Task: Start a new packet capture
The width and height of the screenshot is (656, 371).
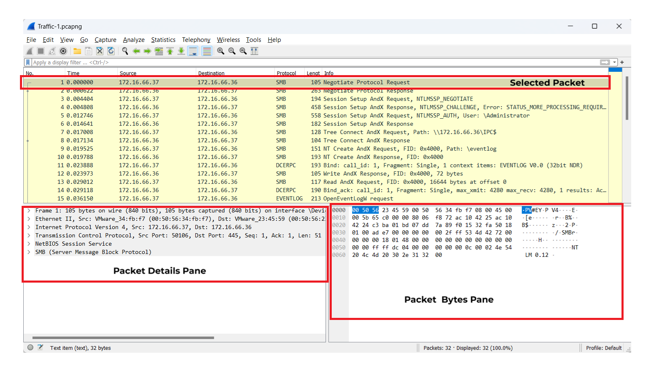Action: 30,51
